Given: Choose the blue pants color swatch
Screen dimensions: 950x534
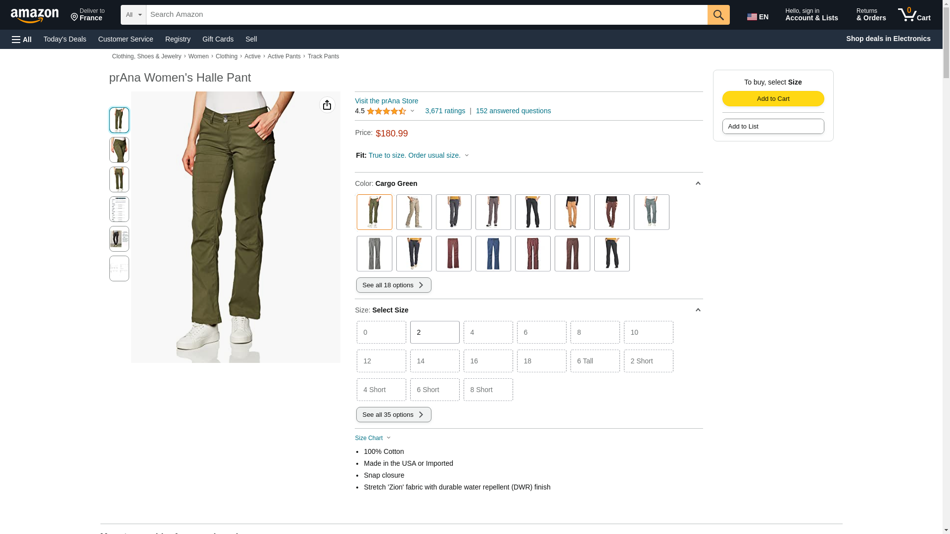Looking at the screenshot, I should pos(493,254).
